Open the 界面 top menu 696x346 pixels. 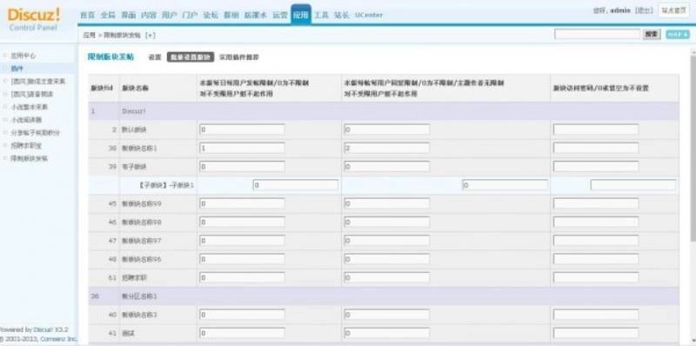coord(128,15)
